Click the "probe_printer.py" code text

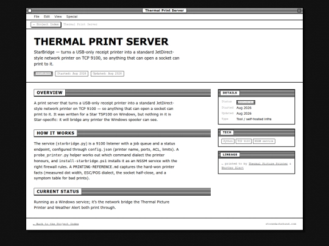tap(51, 155)
